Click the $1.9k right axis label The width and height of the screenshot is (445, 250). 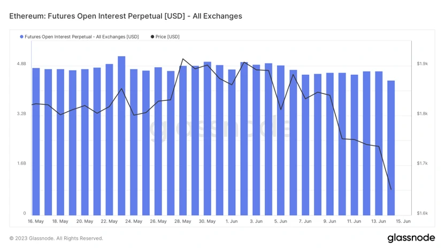(423, 64)
